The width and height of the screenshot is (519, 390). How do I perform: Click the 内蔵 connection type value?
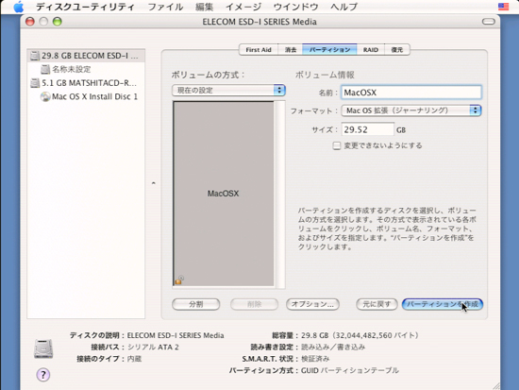click(134, 359)
